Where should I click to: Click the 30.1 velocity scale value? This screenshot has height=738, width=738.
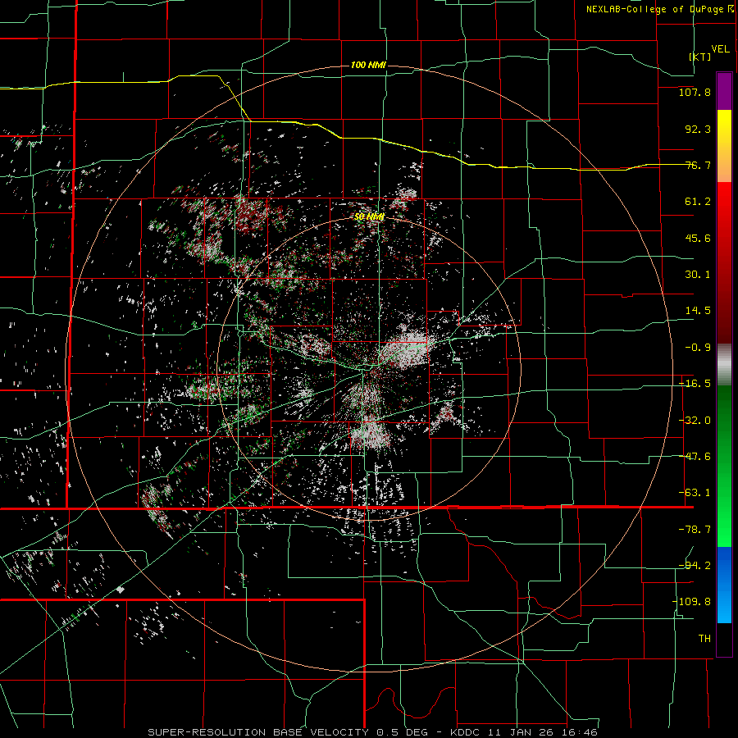coord(698,275)
